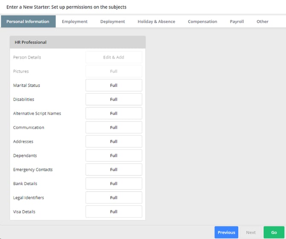Change Visa Details permission level

[114, 211]
